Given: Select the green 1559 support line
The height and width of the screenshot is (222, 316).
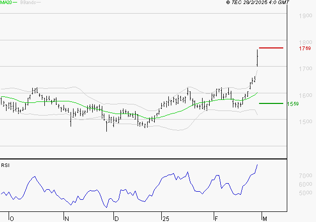Looking at the screenshot, I should coord(271,103).
